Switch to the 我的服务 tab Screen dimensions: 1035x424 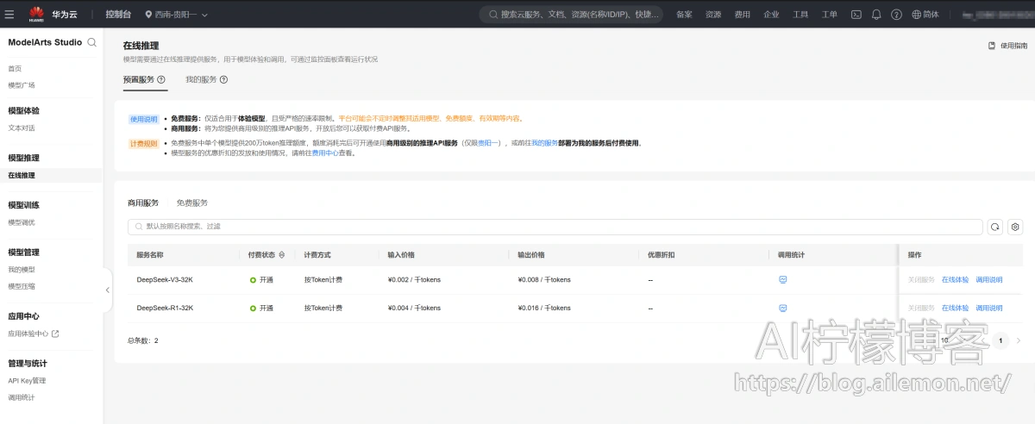click(201, 79)
